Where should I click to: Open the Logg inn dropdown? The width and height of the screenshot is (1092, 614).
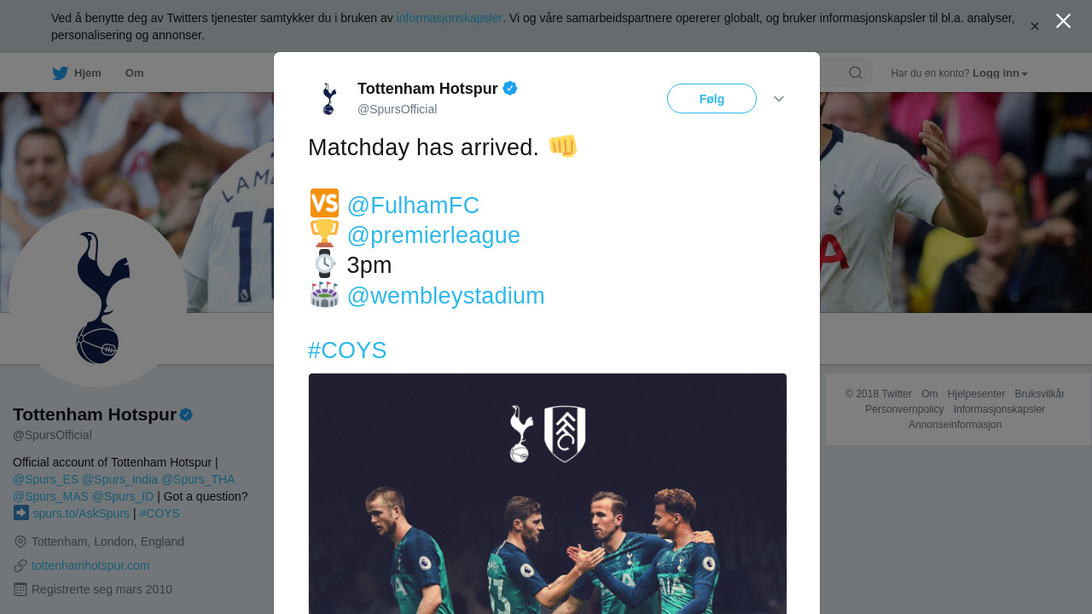click(x=1000, y=73)
